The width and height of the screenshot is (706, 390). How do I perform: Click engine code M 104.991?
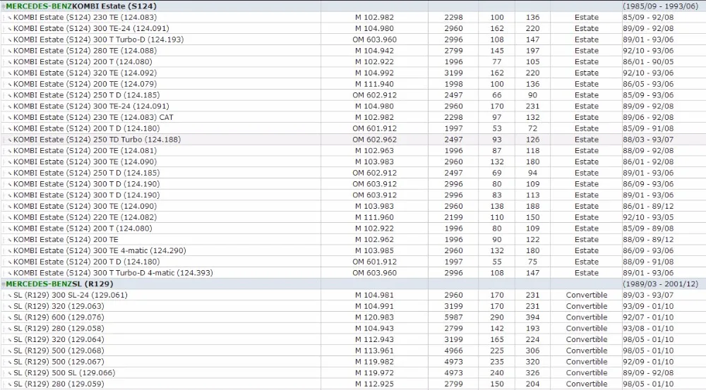(x=374, y=306)
